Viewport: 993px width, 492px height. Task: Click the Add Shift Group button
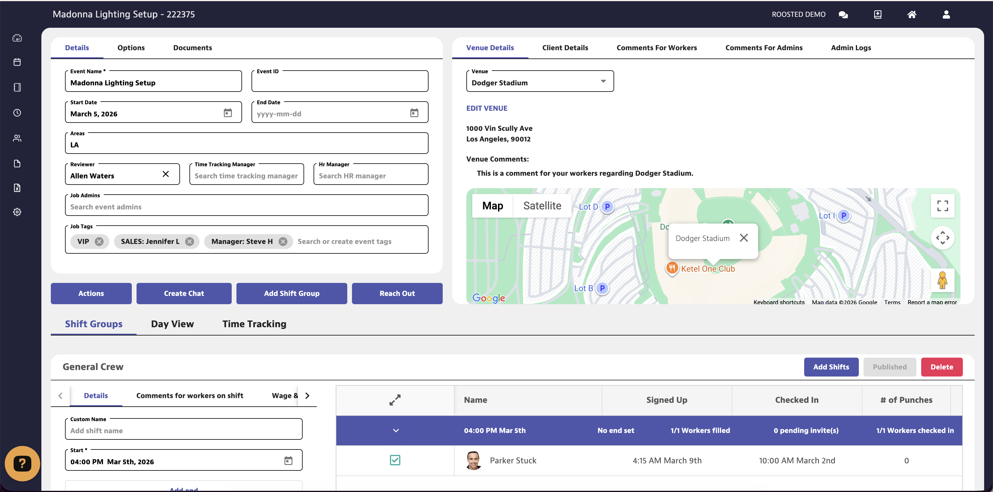(x=291, y=294)
